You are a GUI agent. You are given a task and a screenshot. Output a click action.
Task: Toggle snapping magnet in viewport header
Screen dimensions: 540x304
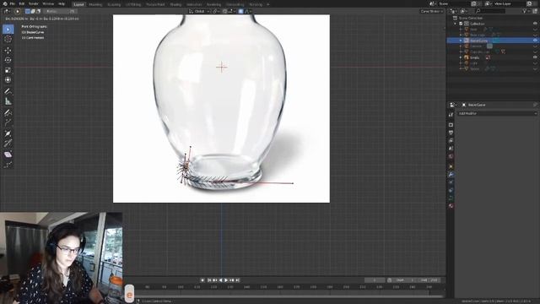(225, 11)
